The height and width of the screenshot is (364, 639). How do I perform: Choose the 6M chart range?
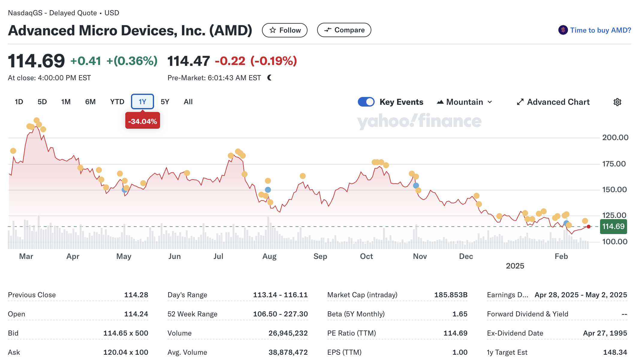point(90,102)
